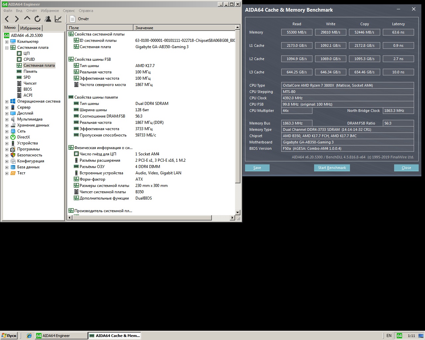Open the graph chart toolbar icon
Image resolution: width=425 pixels, height=340 pixels.
(58, 19)
